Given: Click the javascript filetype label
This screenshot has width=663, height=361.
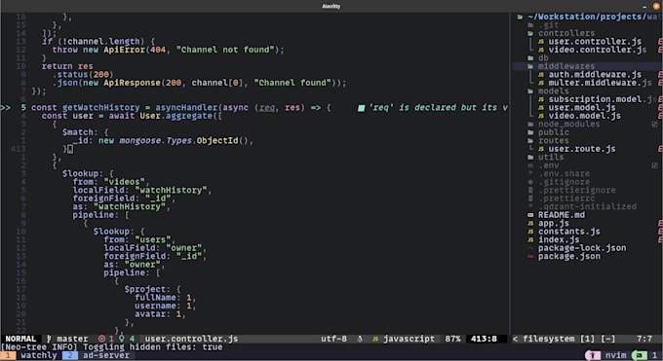Looking at the screenshot, I should (x=409, y=339).
